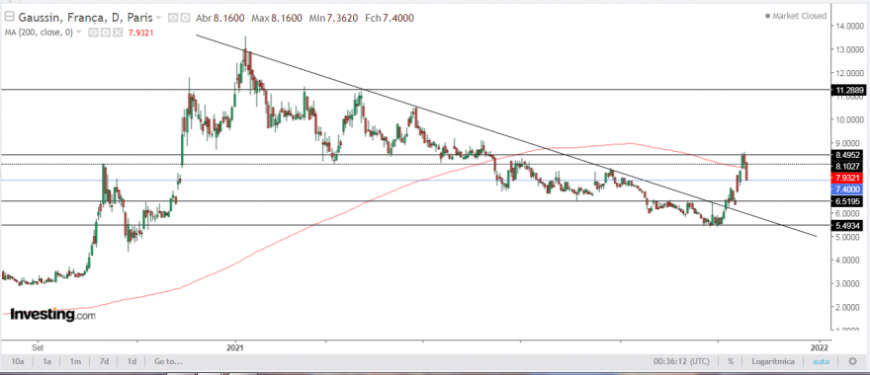Click the Min 7.3620 low value
The height and width of the screenshot is (375, 870).
point(333,18)
